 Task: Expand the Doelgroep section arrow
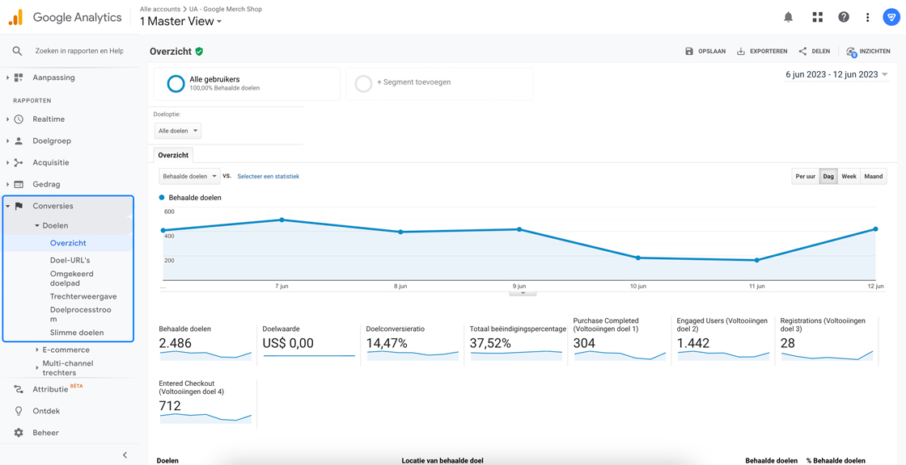pos(7,140)
